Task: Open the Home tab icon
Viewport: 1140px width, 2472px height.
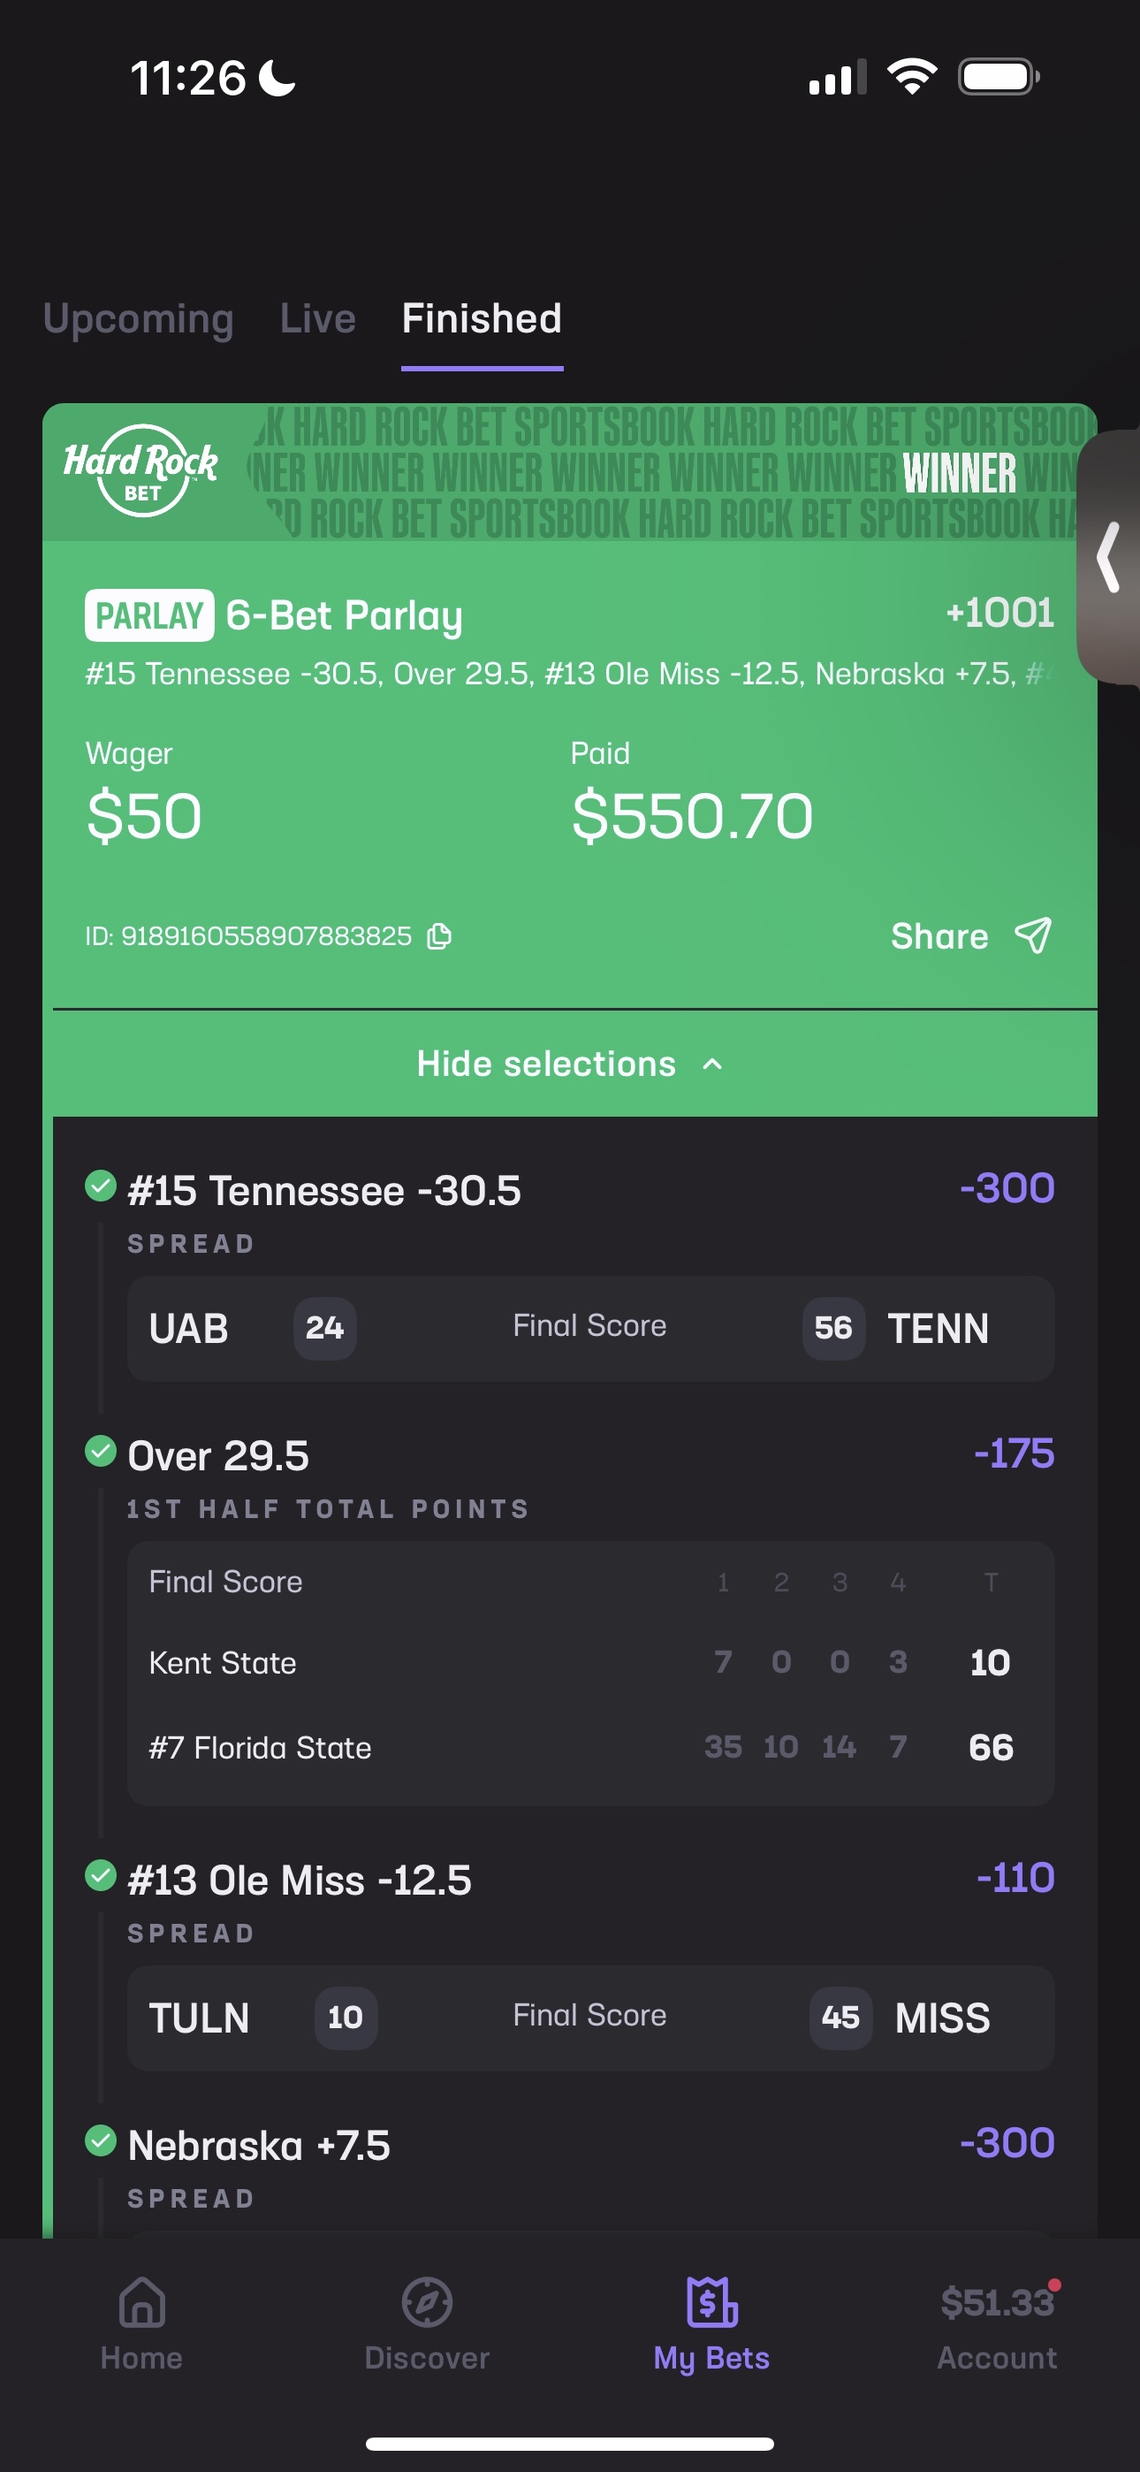Action: (x=142, y=2302)
